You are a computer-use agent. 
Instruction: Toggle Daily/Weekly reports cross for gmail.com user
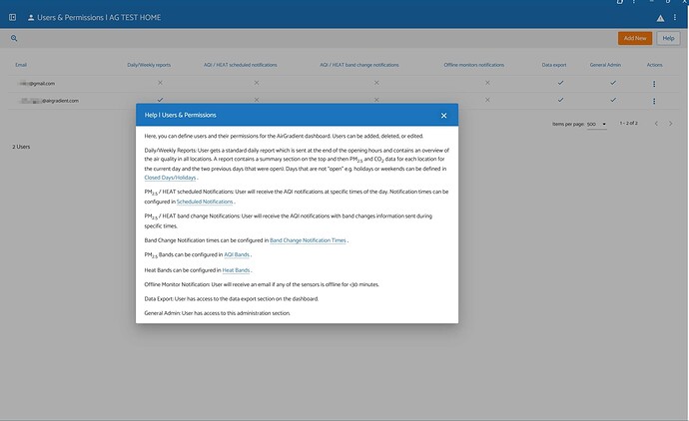click(x=160, y=83)
